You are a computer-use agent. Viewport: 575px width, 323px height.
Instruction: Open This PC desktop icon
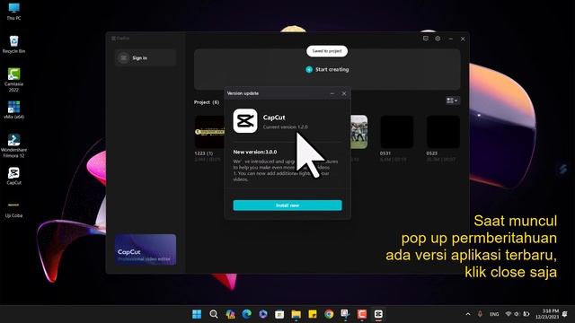[x=14, y=12]
